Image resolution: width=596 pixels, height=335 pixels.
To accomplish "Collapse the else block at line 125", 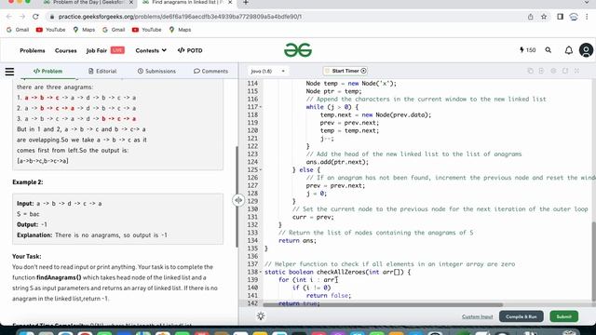I will click(x=261, y=169).
